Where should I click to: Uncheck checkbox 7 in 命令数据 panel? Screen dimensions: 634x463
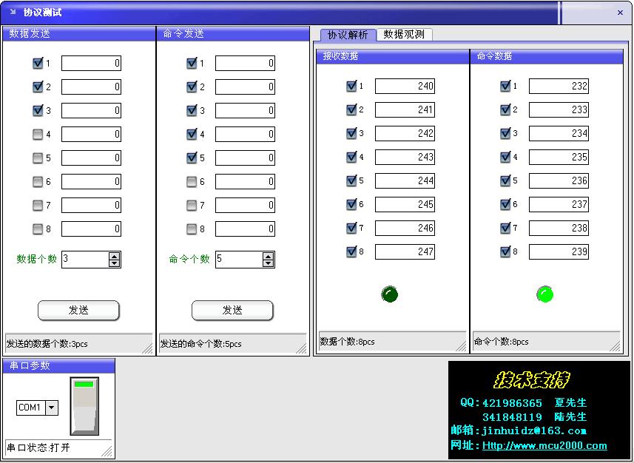point(505,228)
